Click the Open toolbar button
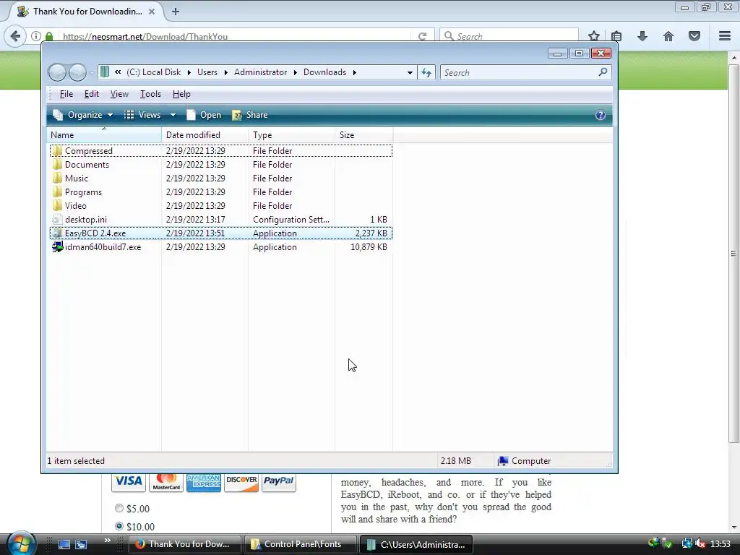 coord(203,115)
